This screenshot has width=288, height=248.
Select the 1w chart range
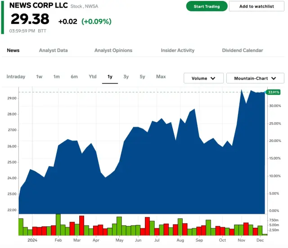[x=39, y=77]
